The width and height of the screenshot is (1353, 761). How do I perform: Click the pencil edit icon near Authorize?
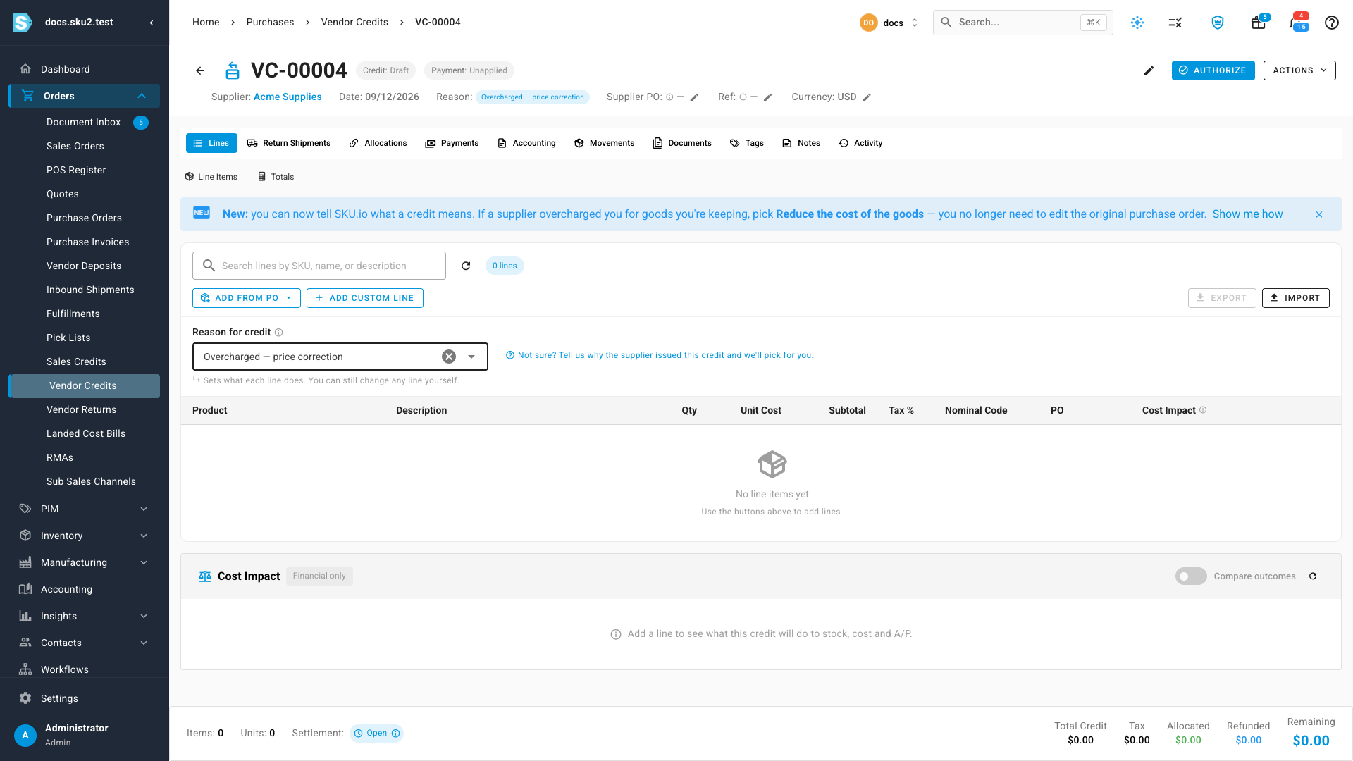pyautogui.click(x=1149, y=70)
